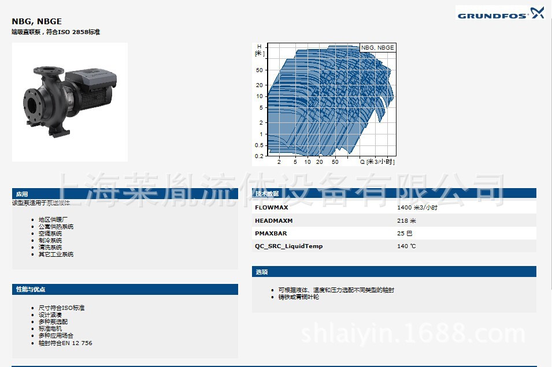Click the 1400 米3/小时 flow value
The width and height of the screenshot is (552, 367).
[417, 207]
